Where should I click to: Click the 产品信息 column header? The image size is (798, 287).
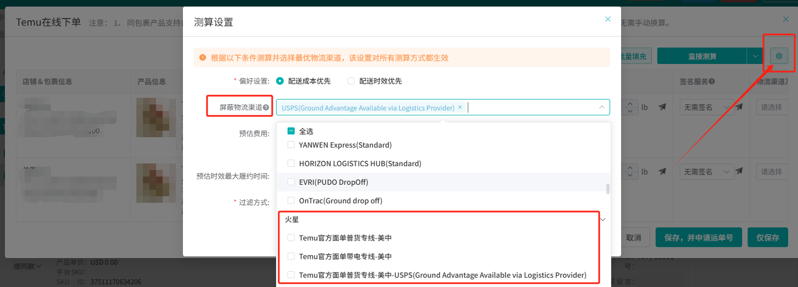click(x=151, y=81)
